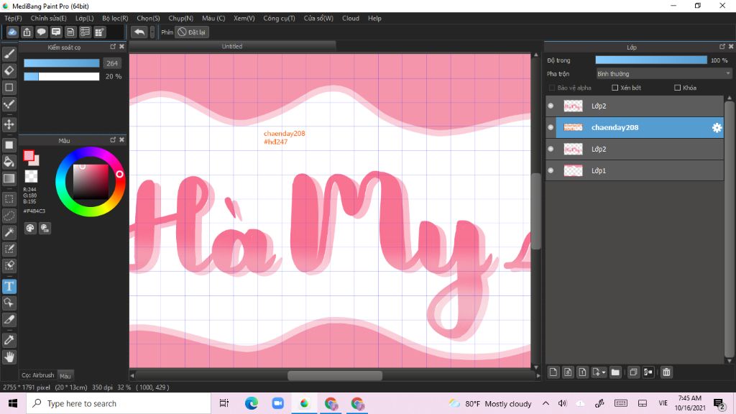Toggle 'Bảo vệ alpha' checkbox
Image resolution: width=736 pixels, height=414 pixels.
[x=552, y=88]
